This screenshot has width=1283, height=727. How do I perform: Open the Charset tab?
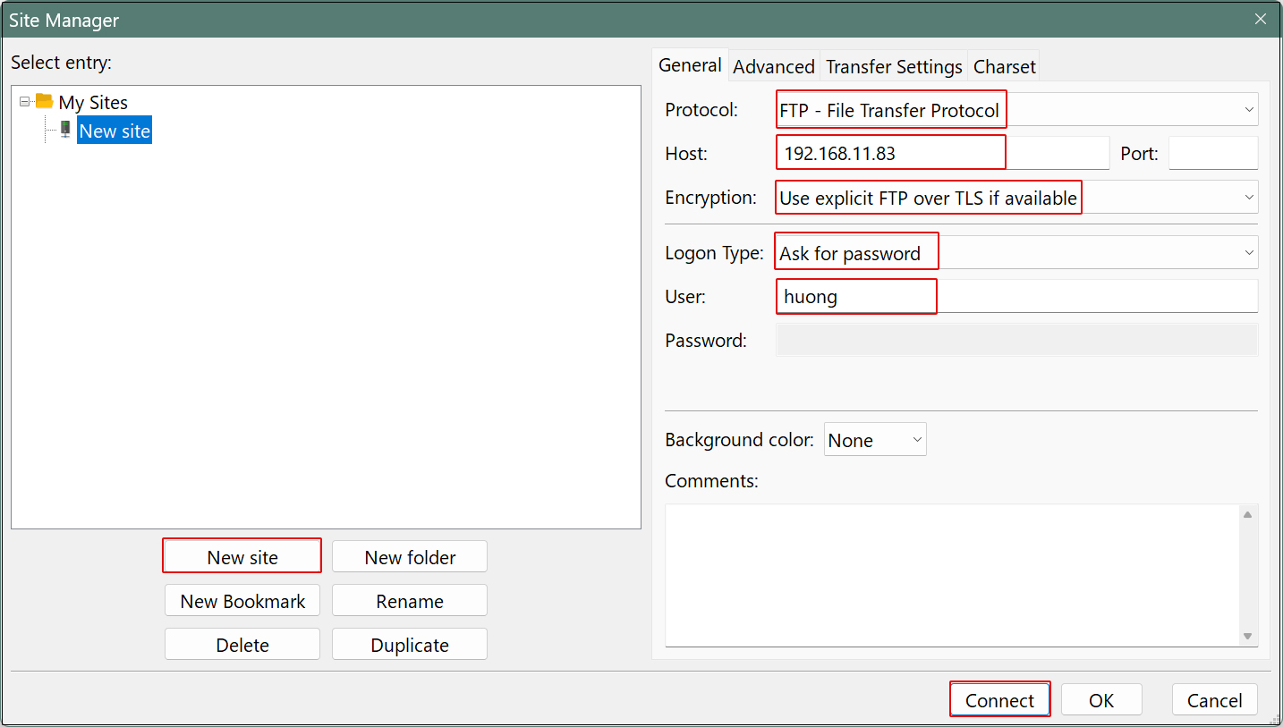pos(1004,67)
